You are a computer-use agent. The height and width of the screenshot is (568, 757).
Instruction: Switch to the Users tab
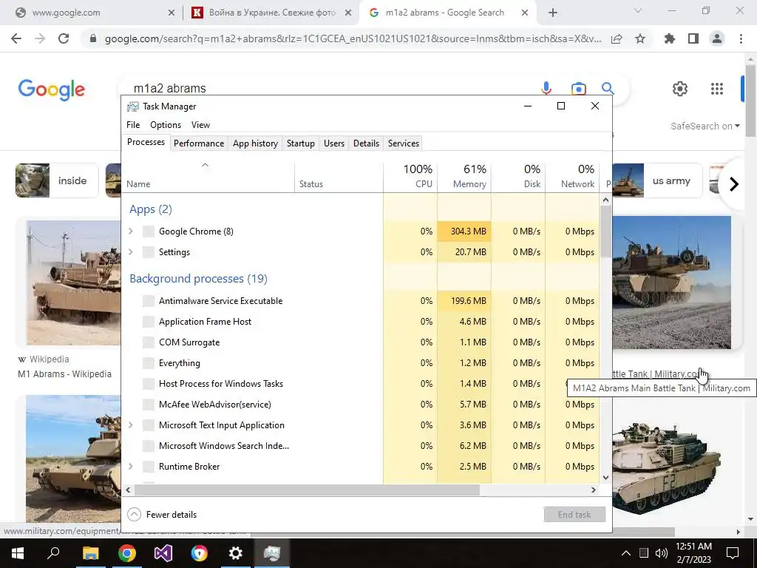[x=334, y=143]
